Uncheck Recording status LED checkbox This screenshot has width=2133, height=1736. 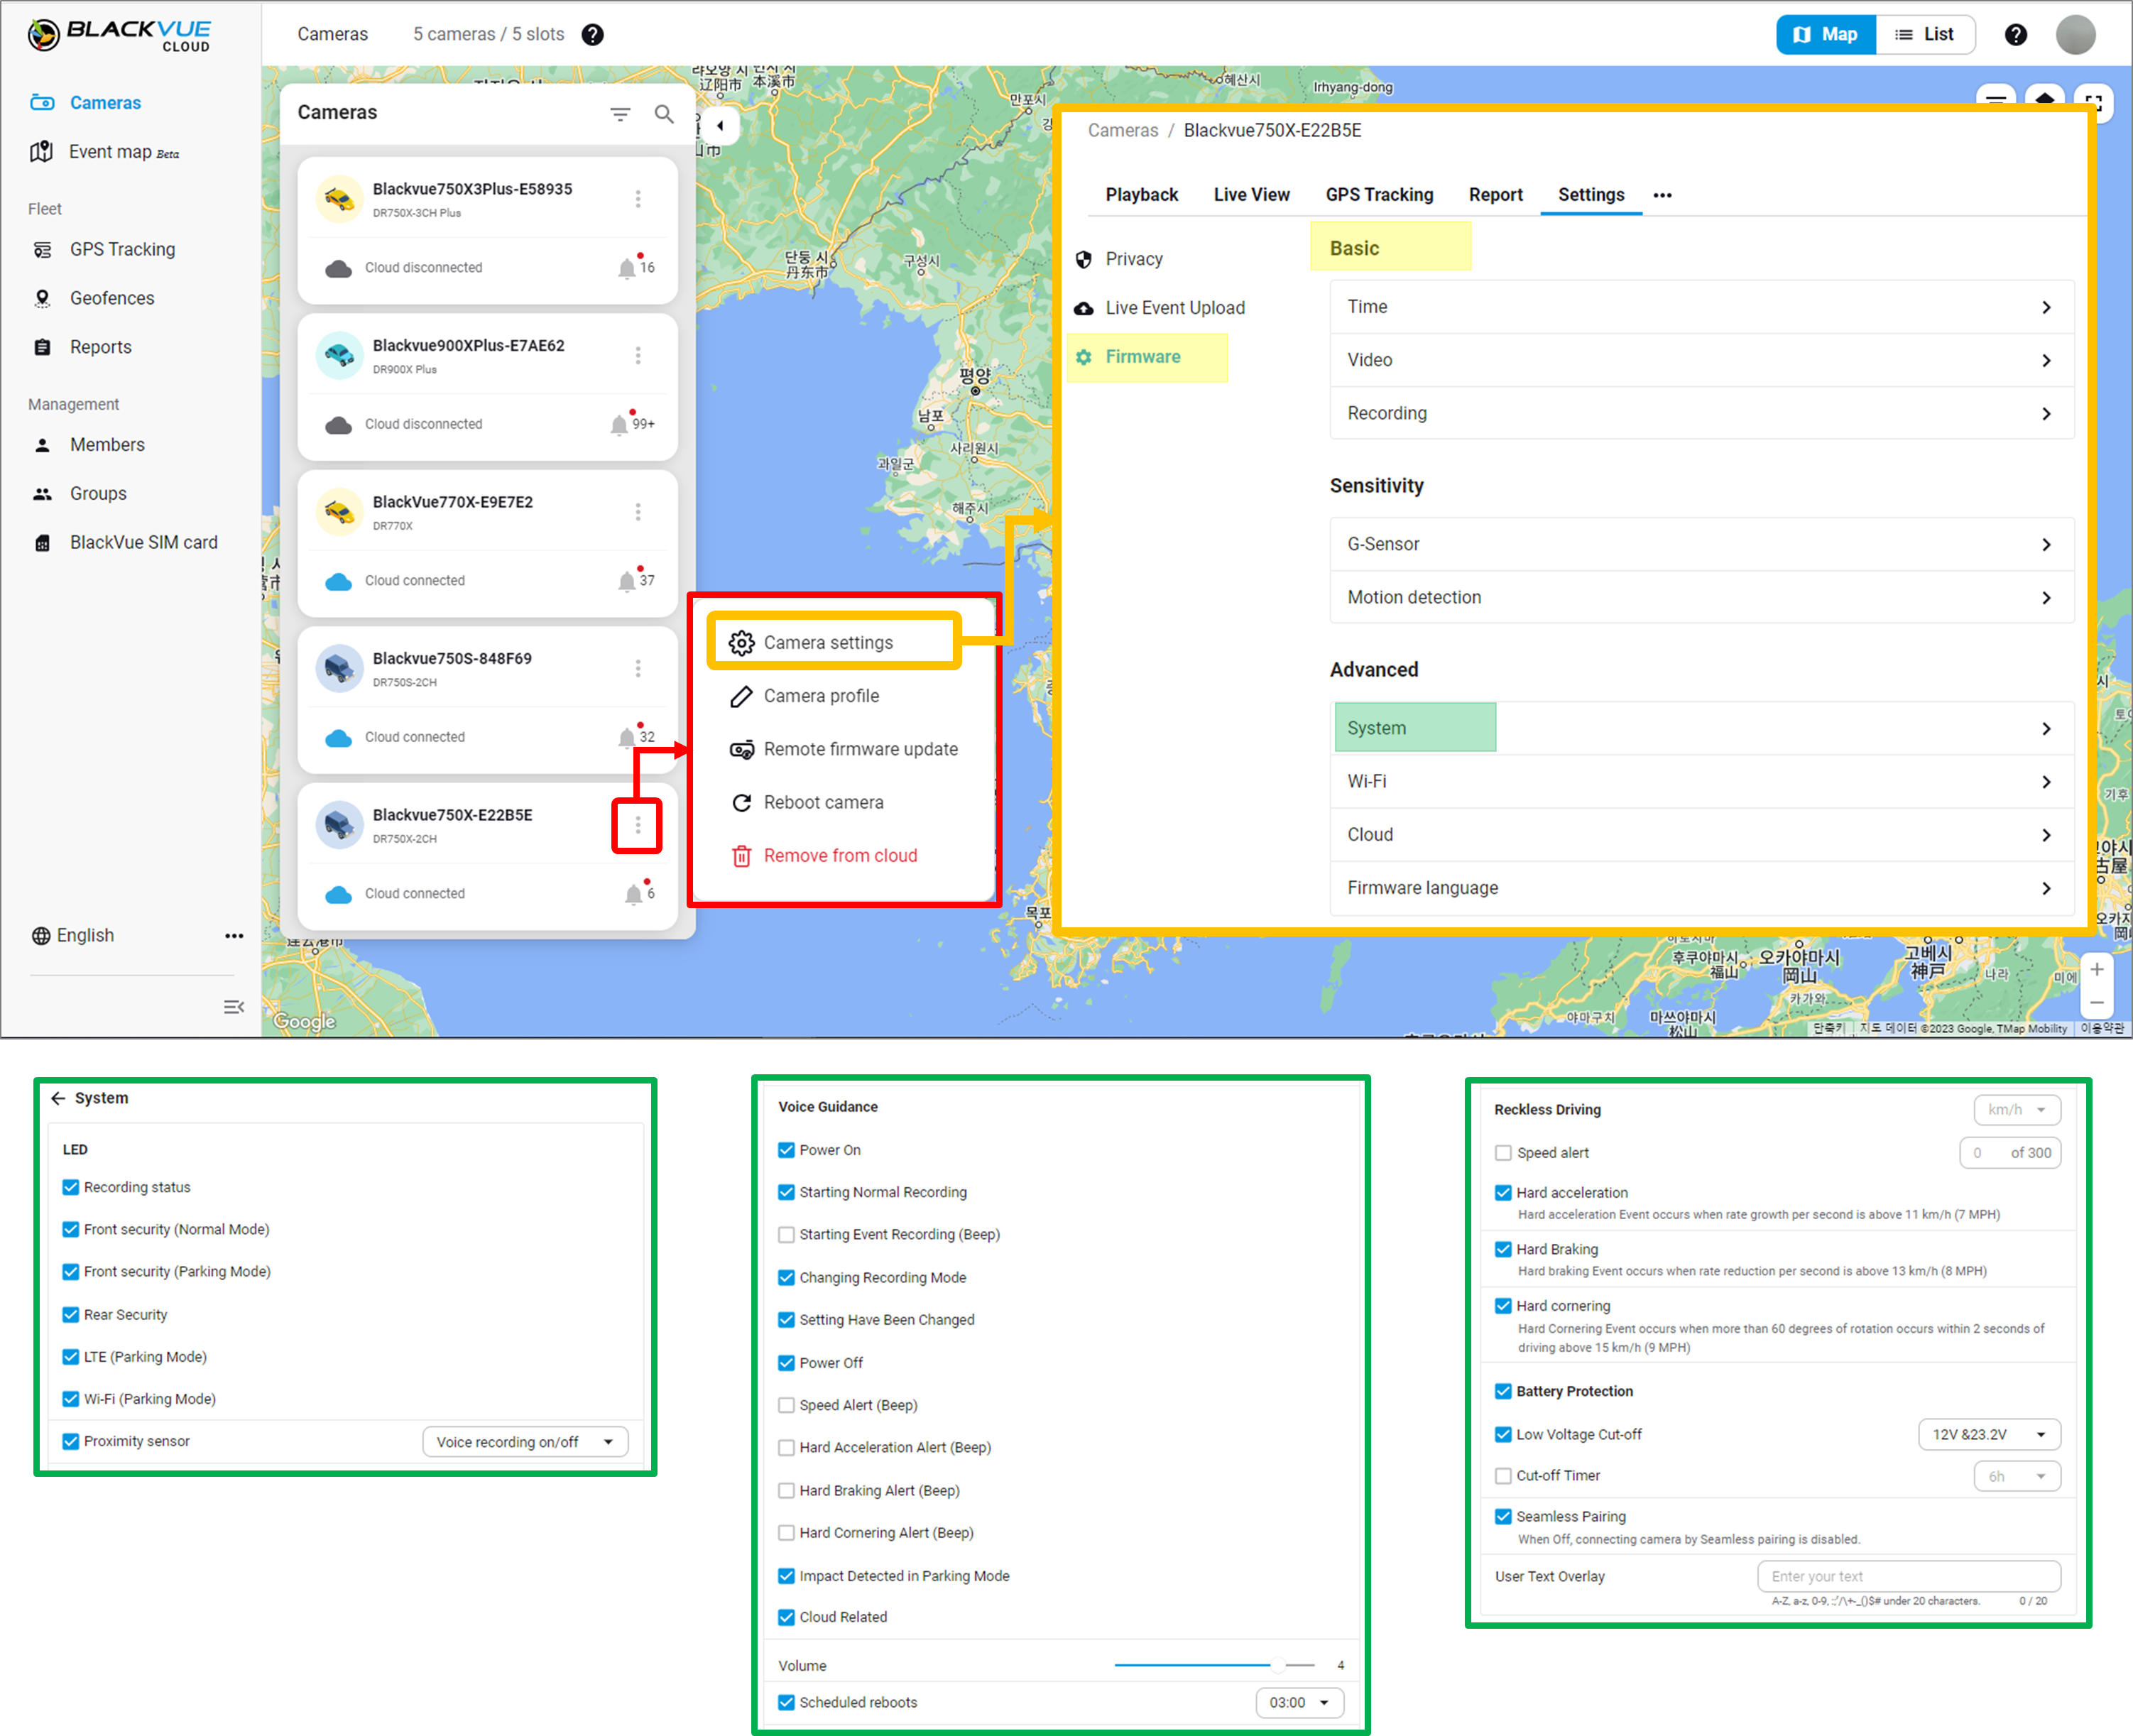(71, 1187)
